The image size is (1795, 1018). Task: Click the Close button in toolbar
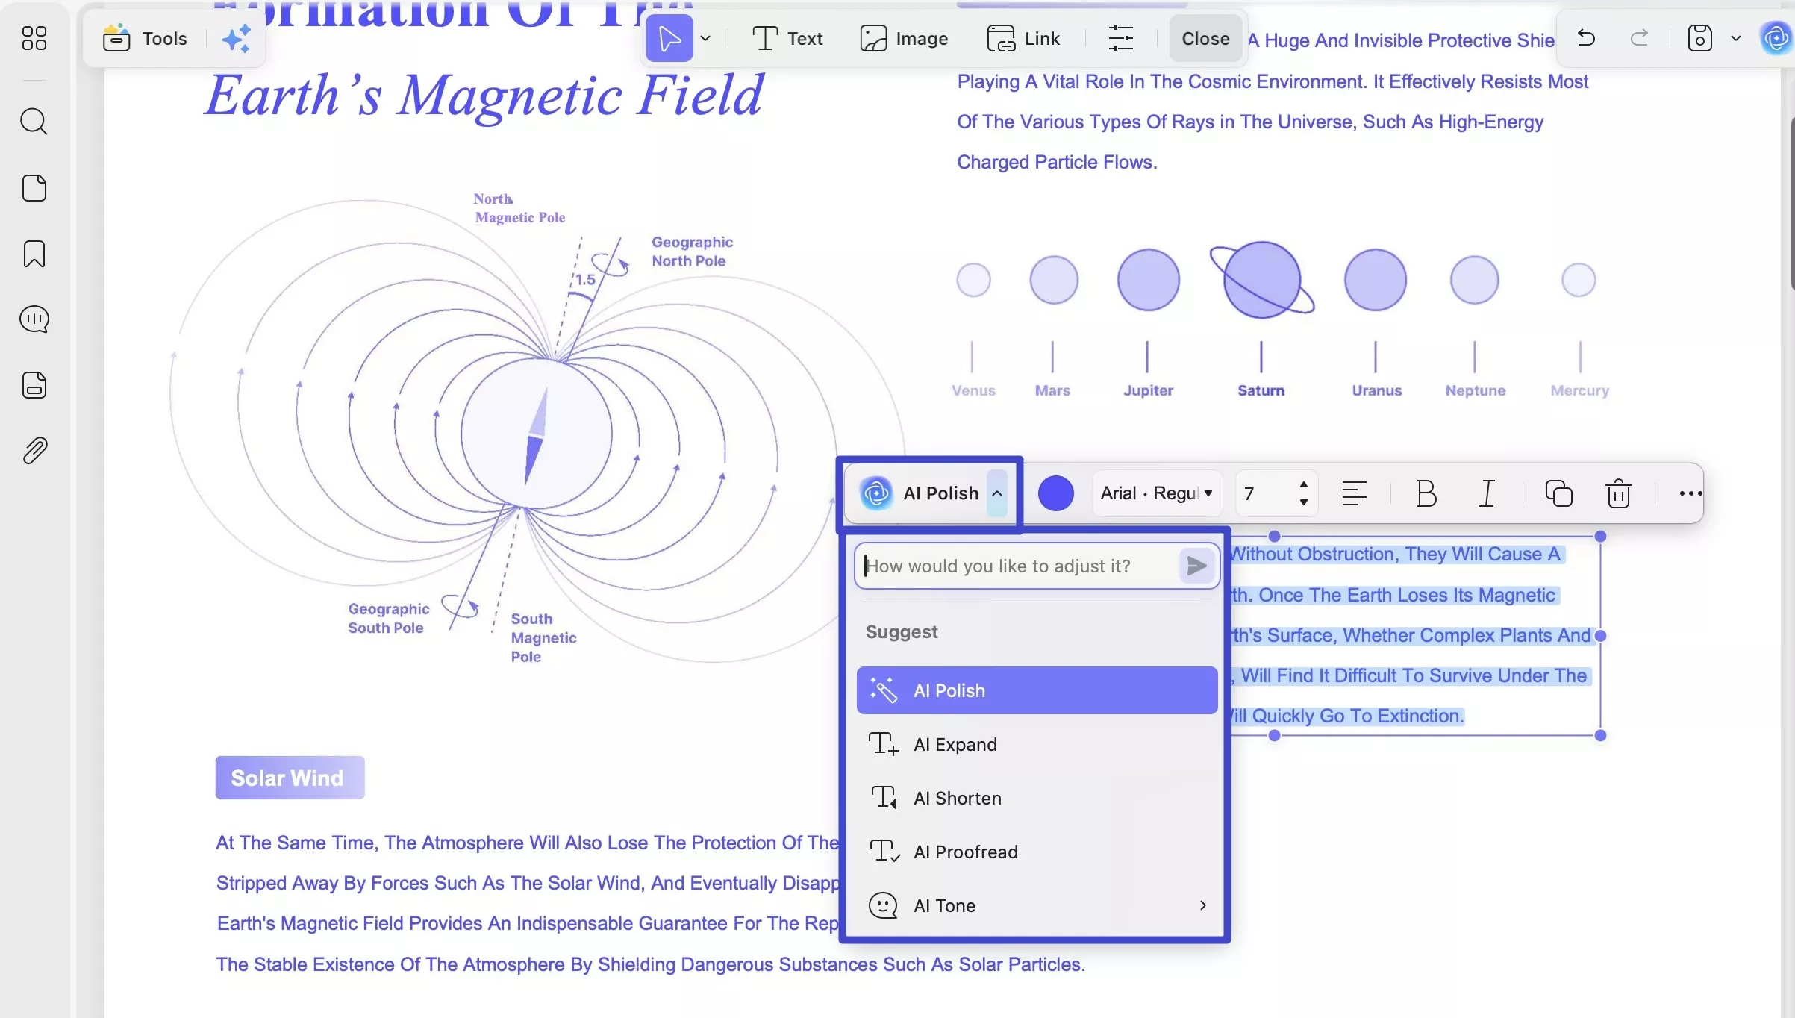click(x=1205, y=38)
